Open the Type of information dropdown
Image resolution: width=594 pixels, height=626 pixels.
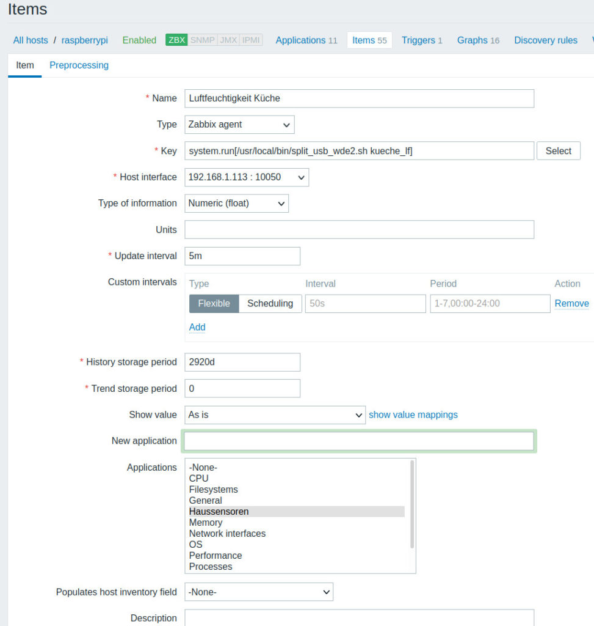236,203
